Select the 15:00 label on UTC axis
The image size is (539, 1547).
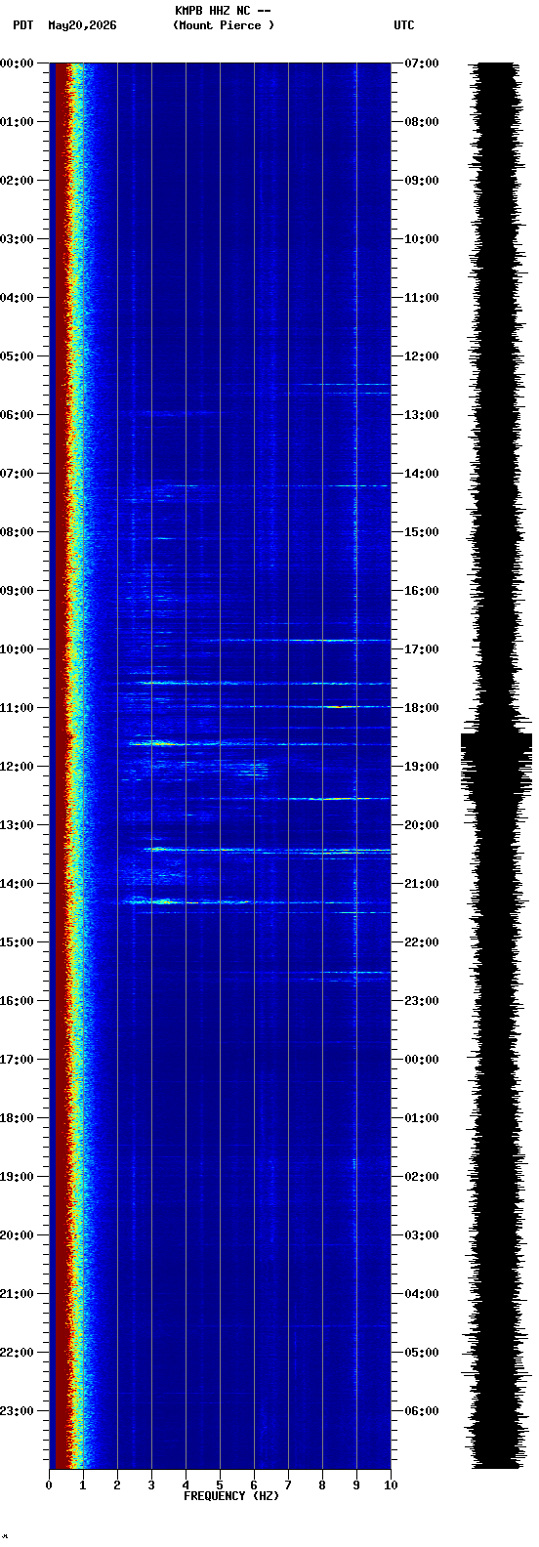click(x=421, y=532)
